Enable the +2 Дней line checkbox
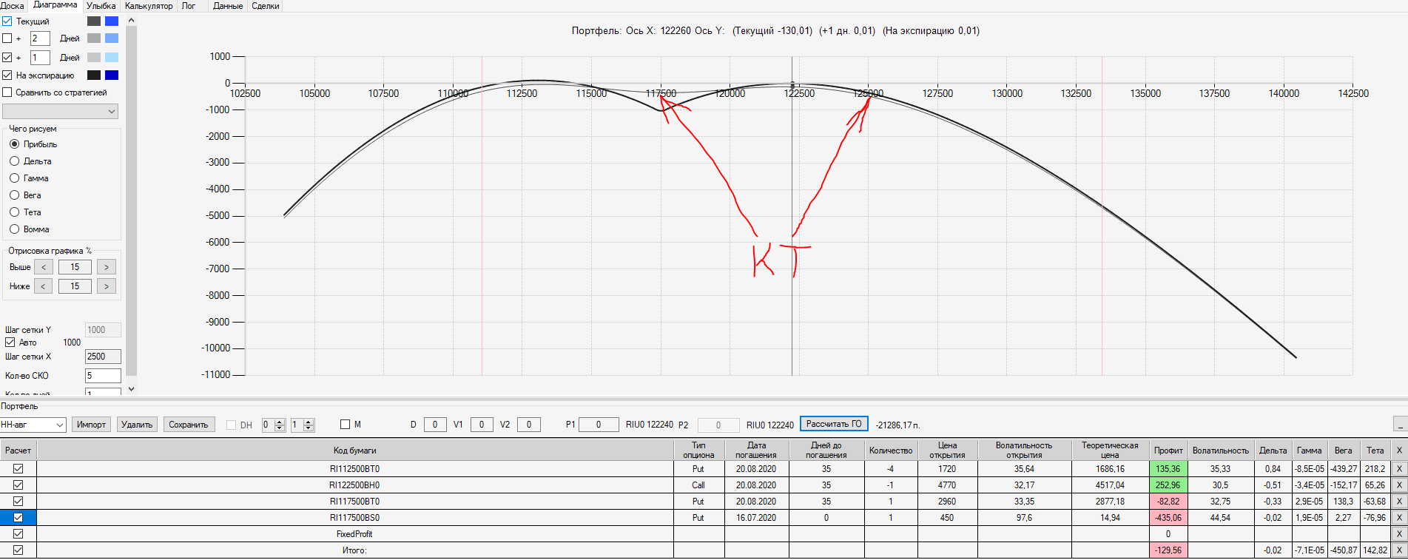1408x560 pixels. [x=7, y=38]
